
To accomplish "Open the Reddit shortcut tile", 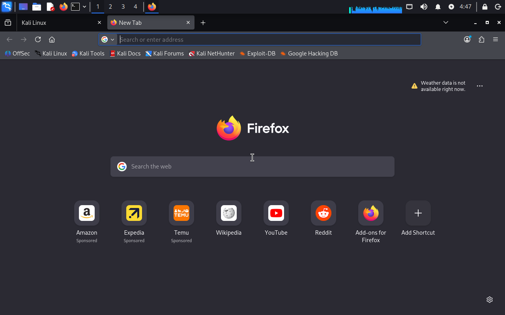I will (324, 213).
